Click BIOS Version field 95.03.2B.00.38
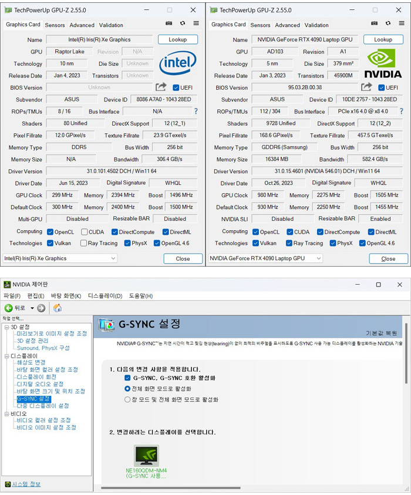The width and height of the screenshot is (411, 495). pos(305,87)
